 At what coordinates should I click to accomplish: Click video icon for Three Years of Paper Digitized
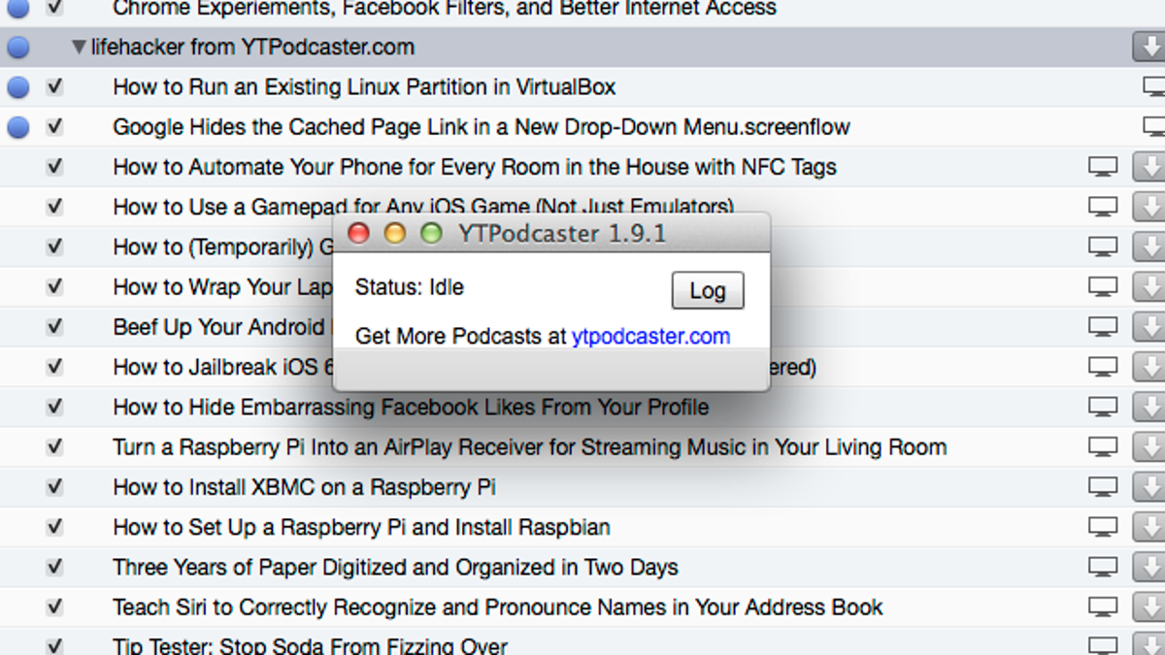[1103, 567]
